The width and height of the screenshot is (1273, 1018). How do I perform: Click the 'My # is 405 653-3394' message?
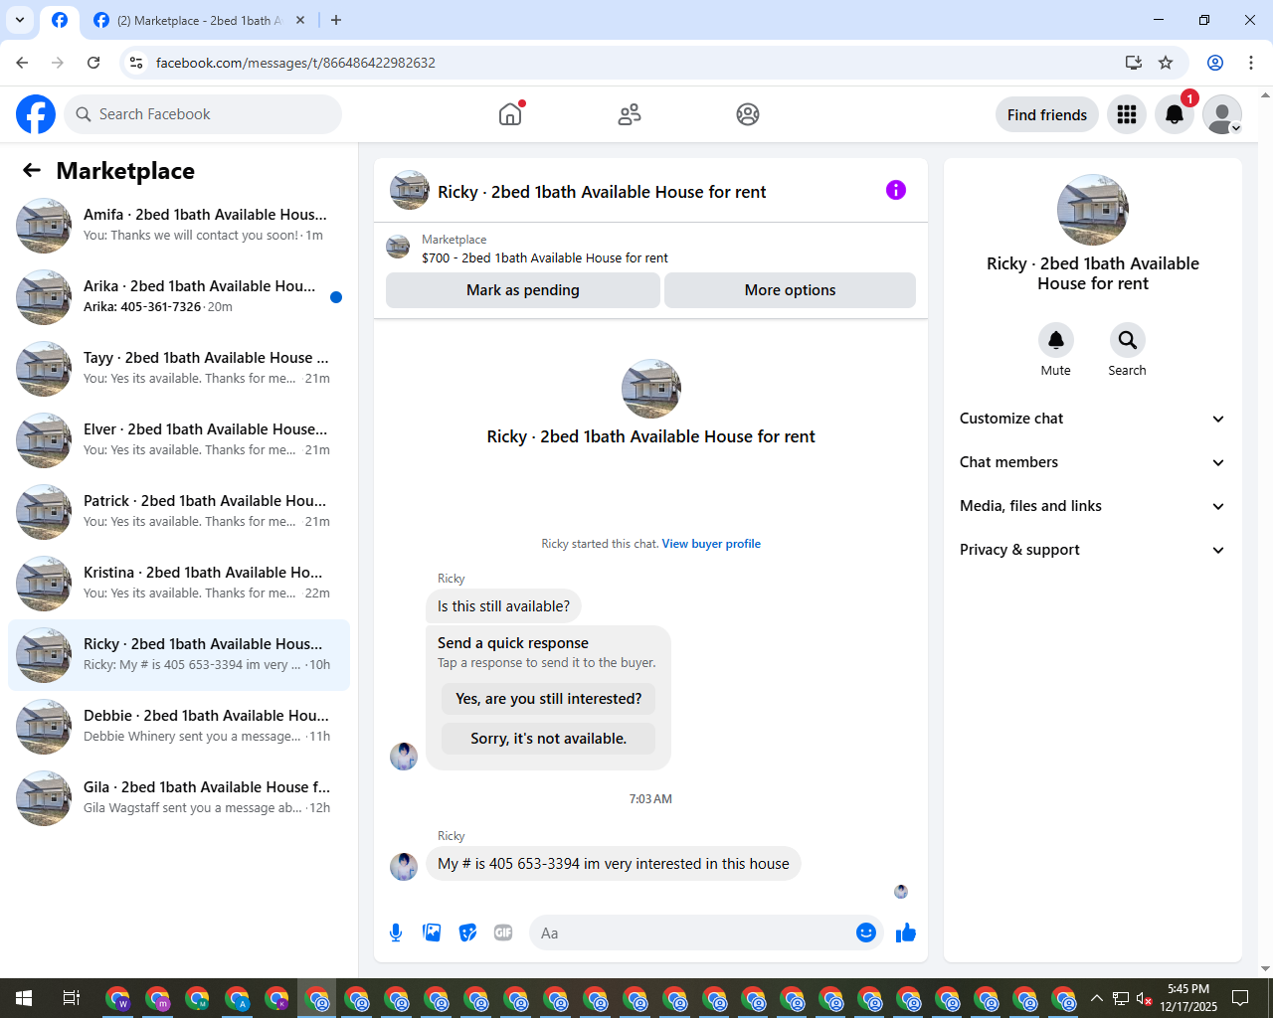coord(614,864)
